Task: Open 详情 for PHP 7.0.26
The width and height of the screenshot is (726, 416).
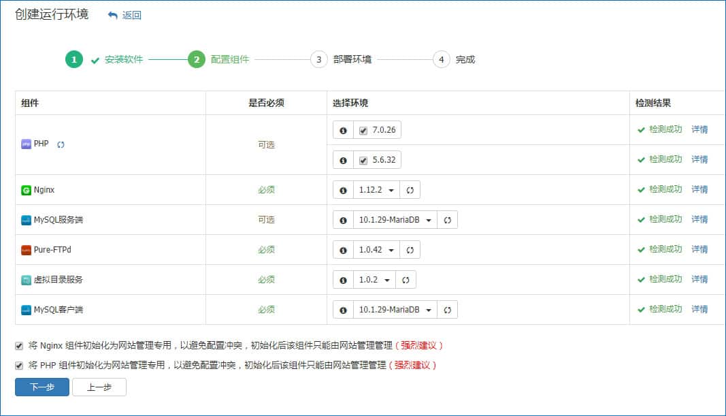Action: tap(699, 130)
